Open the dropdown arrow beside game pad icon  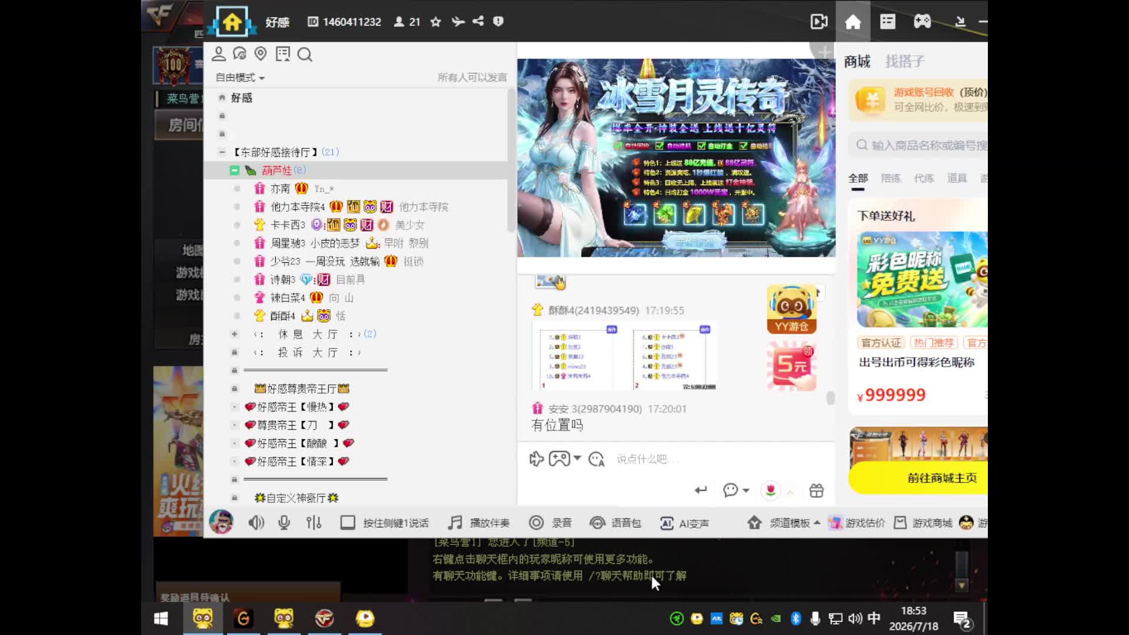coord(577,458)
